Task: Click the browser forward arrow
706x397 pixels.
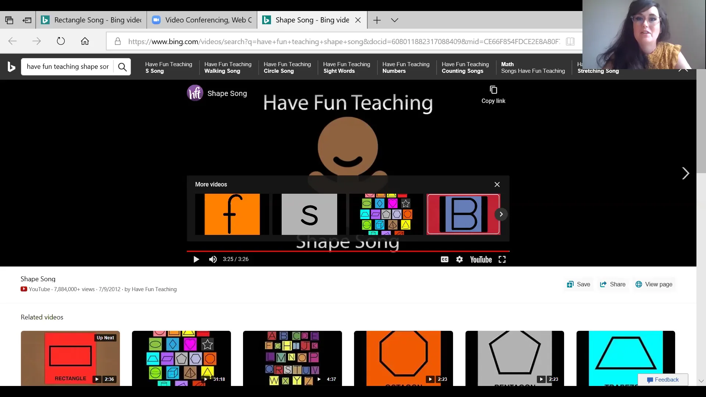Action: (36, 41)
